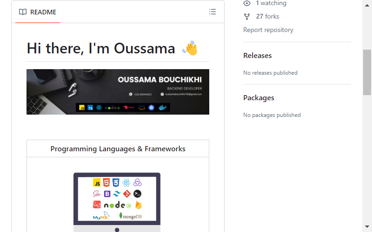Click the 'Hi there, I'm Oussama' heading
The height and width of the screenshot is (232, 372).
click(x=101, y=48)
